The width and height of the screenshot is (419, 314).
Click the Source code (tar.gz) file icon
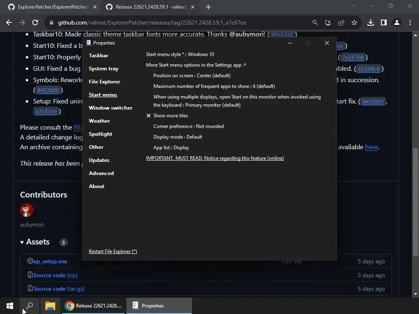[x=30, y=288]
